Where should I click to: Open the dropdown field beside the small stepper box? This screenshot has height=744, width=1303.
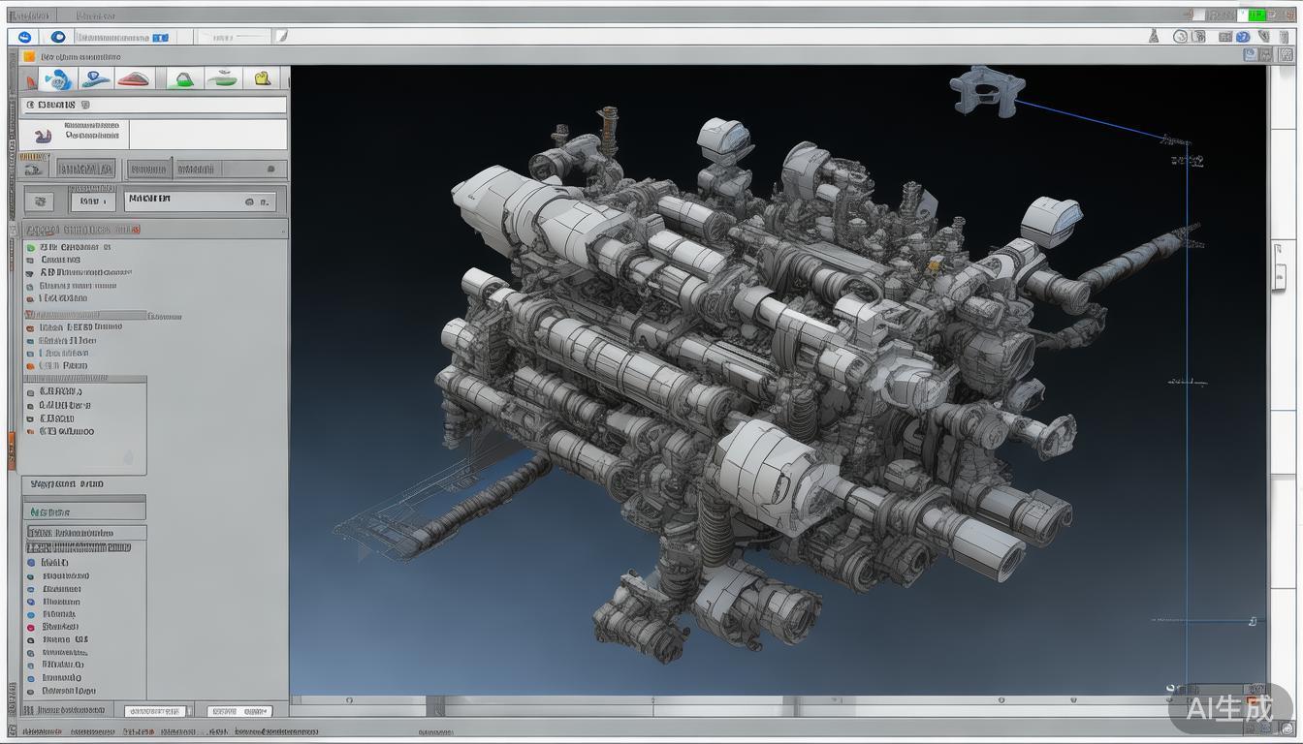pyautogui.click(x=200, y=201)
